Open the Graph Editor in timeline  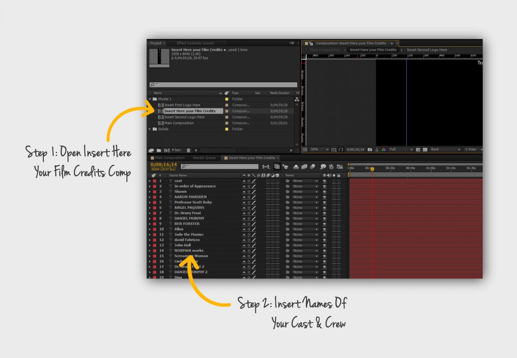340,167
